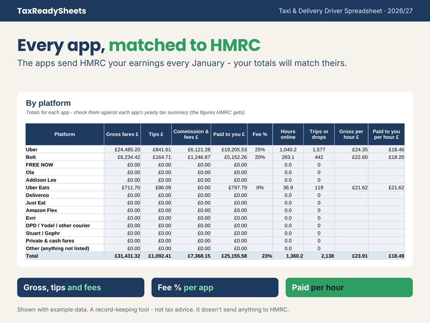Click Uber commission cell £6,121.28
The height and width of the screenshot is (323, 430).
191,150
